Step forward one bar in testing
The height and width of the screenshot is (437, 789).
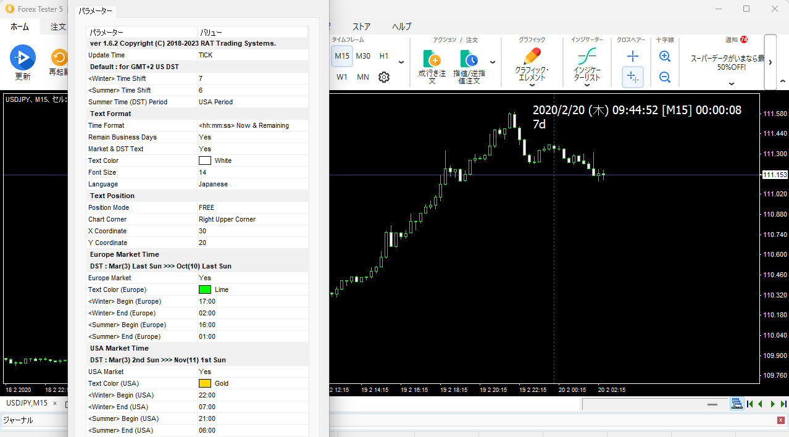(x=772, y=403)
